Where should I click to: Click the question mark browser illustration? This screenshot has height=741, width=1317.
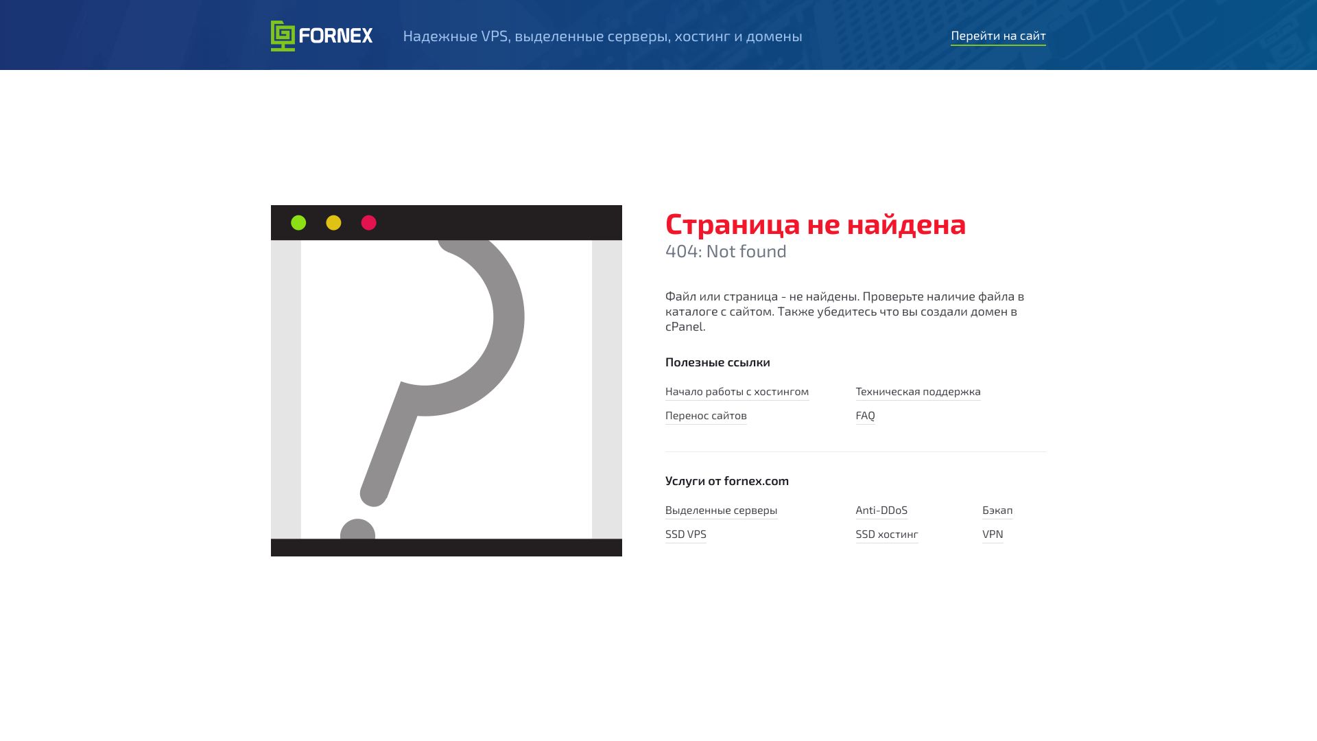[447, 381]
